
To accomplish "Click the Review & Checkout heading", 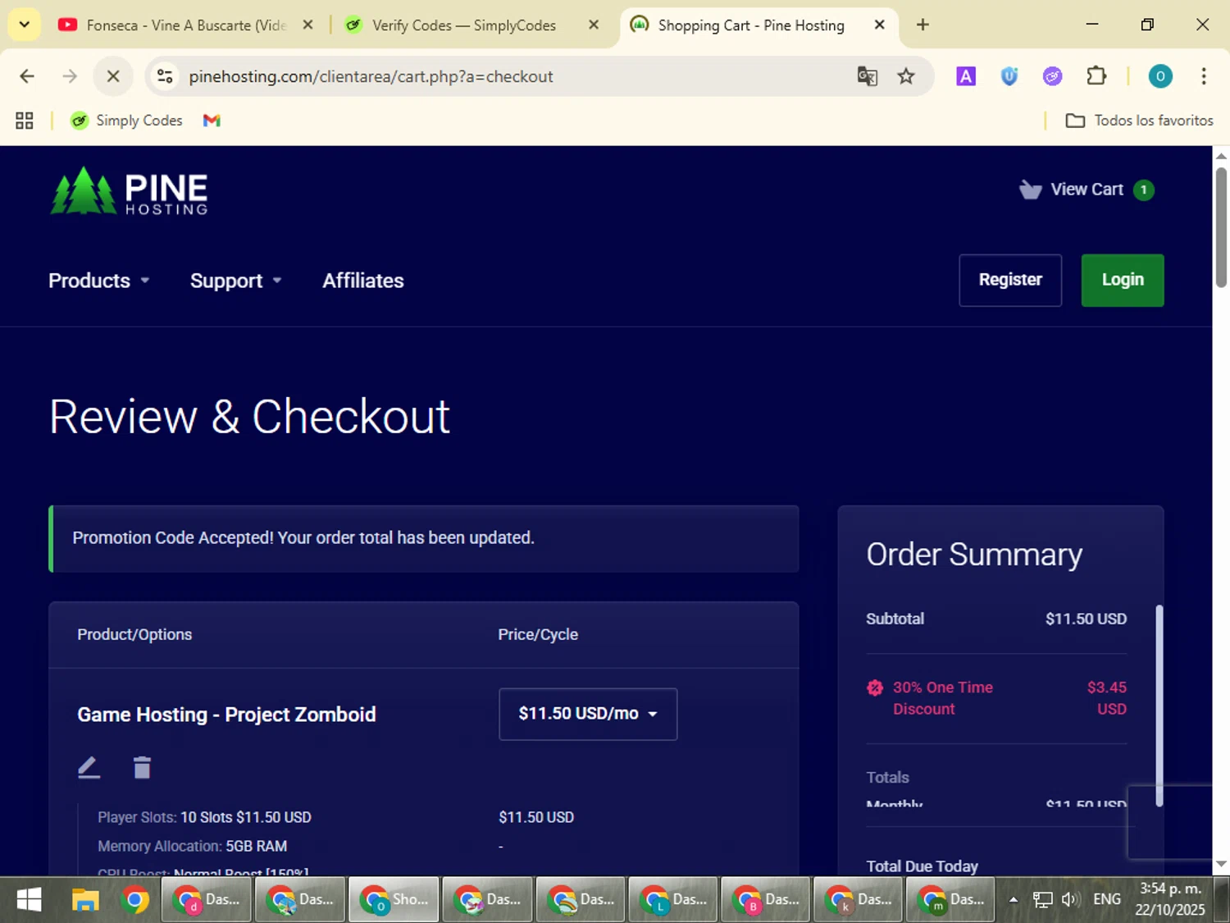I will coord(249,417).
